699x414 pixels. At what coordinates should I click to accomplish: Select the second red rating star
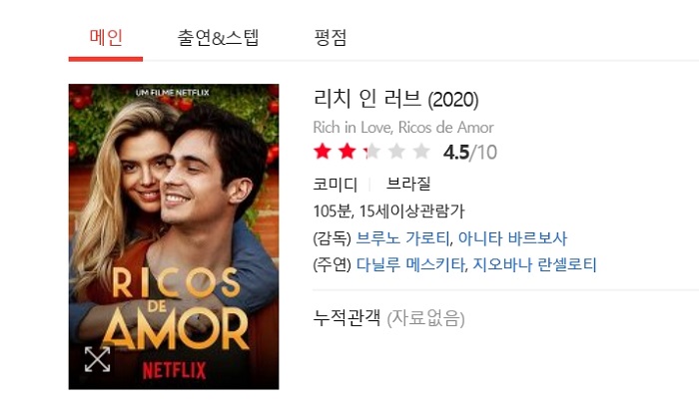click(x=347, y=152)
